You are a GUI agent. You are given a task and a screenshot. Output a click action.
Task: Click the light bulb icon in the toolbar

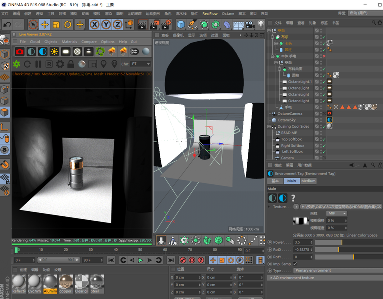coord(261,24)
